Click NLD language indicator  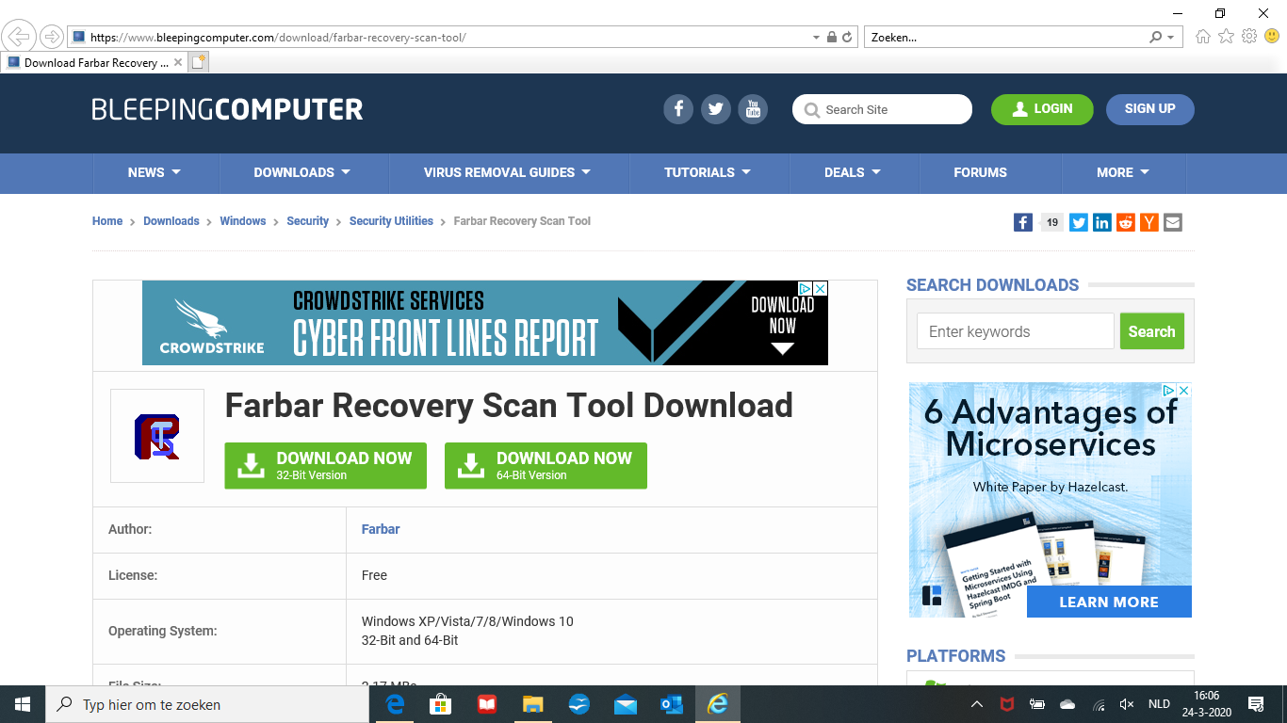(1159, 704)
